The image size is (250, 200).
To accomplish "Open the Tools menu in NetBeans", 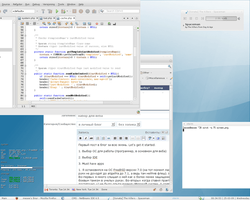I will click(x=61, y=4).
